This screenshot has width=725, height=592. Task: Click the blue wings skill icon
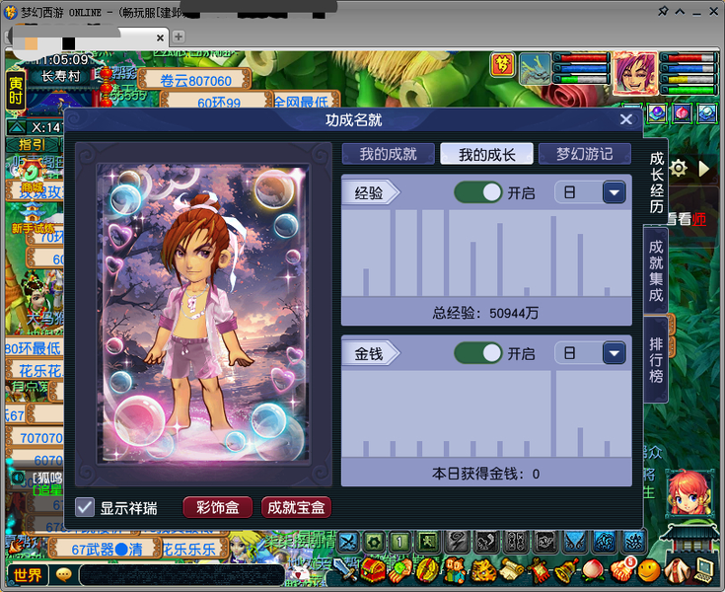point(575,542)
